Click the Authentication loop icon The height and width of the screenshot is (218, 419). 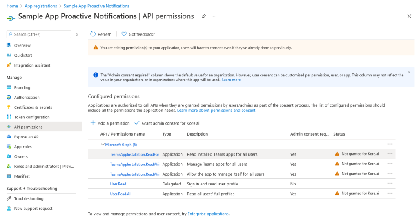(9, 97)
